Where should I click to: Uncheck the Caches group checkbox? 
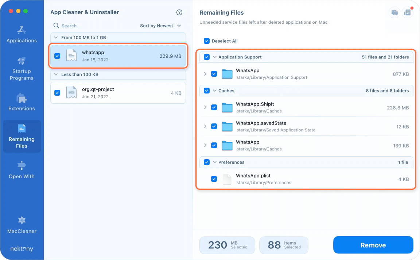(x=206, y=91)
